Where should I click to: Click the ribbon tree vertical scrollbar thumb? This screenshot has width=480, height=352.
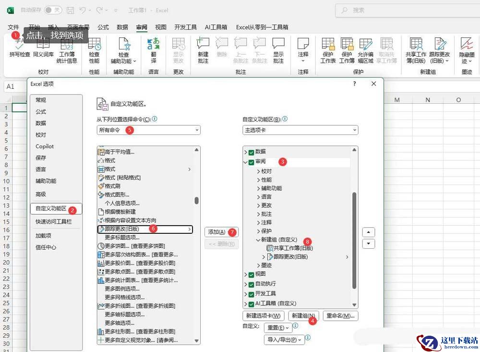pyautogui.click(x=354, y=241)
